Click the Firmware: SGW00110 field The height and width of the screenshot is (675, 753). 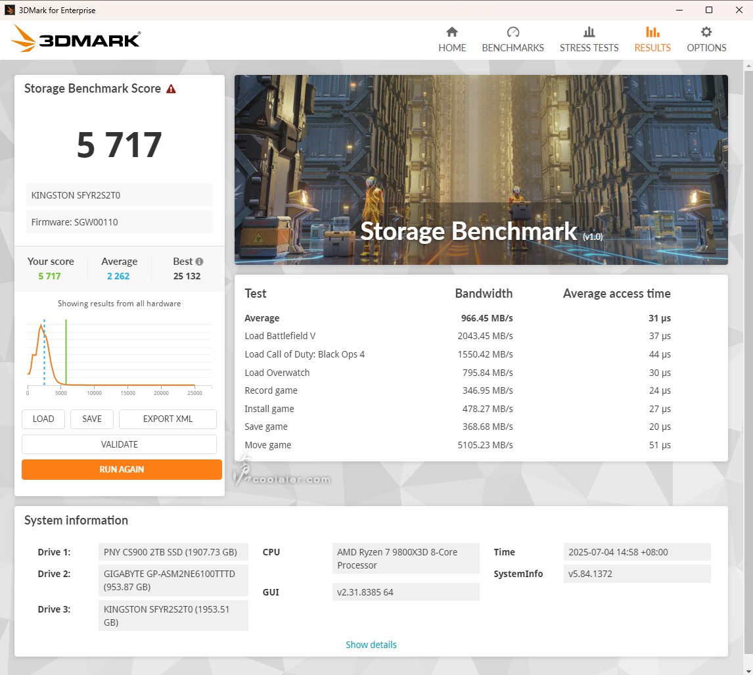point(119,222)
